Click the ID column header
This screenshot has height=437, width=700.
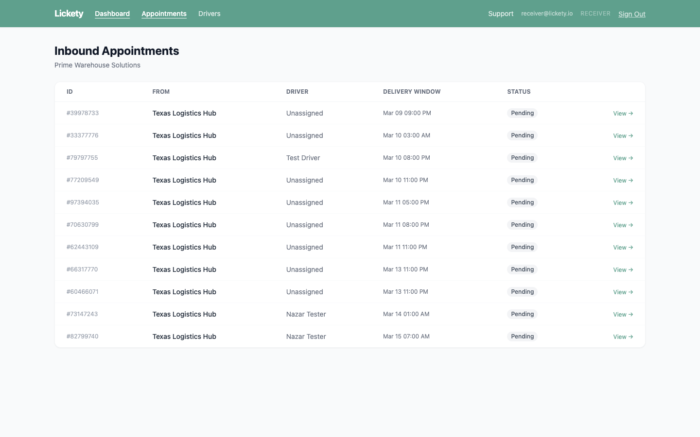(70, 91)
